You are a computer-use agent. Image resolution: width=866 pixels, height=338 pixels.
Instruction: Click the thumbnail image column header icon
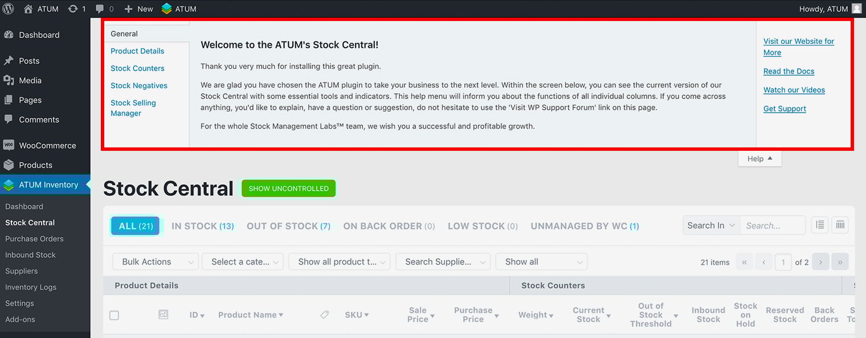(x=164, y=314)
